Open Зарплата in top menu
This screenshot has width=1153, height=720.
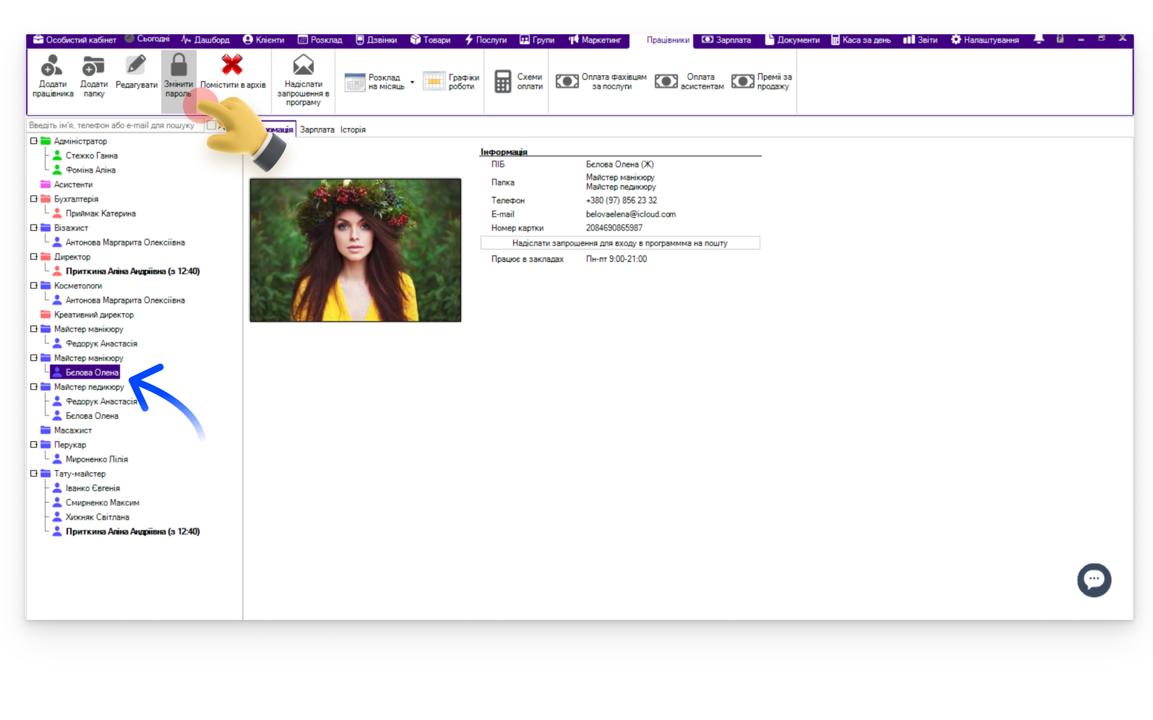[x=726, y=40]
